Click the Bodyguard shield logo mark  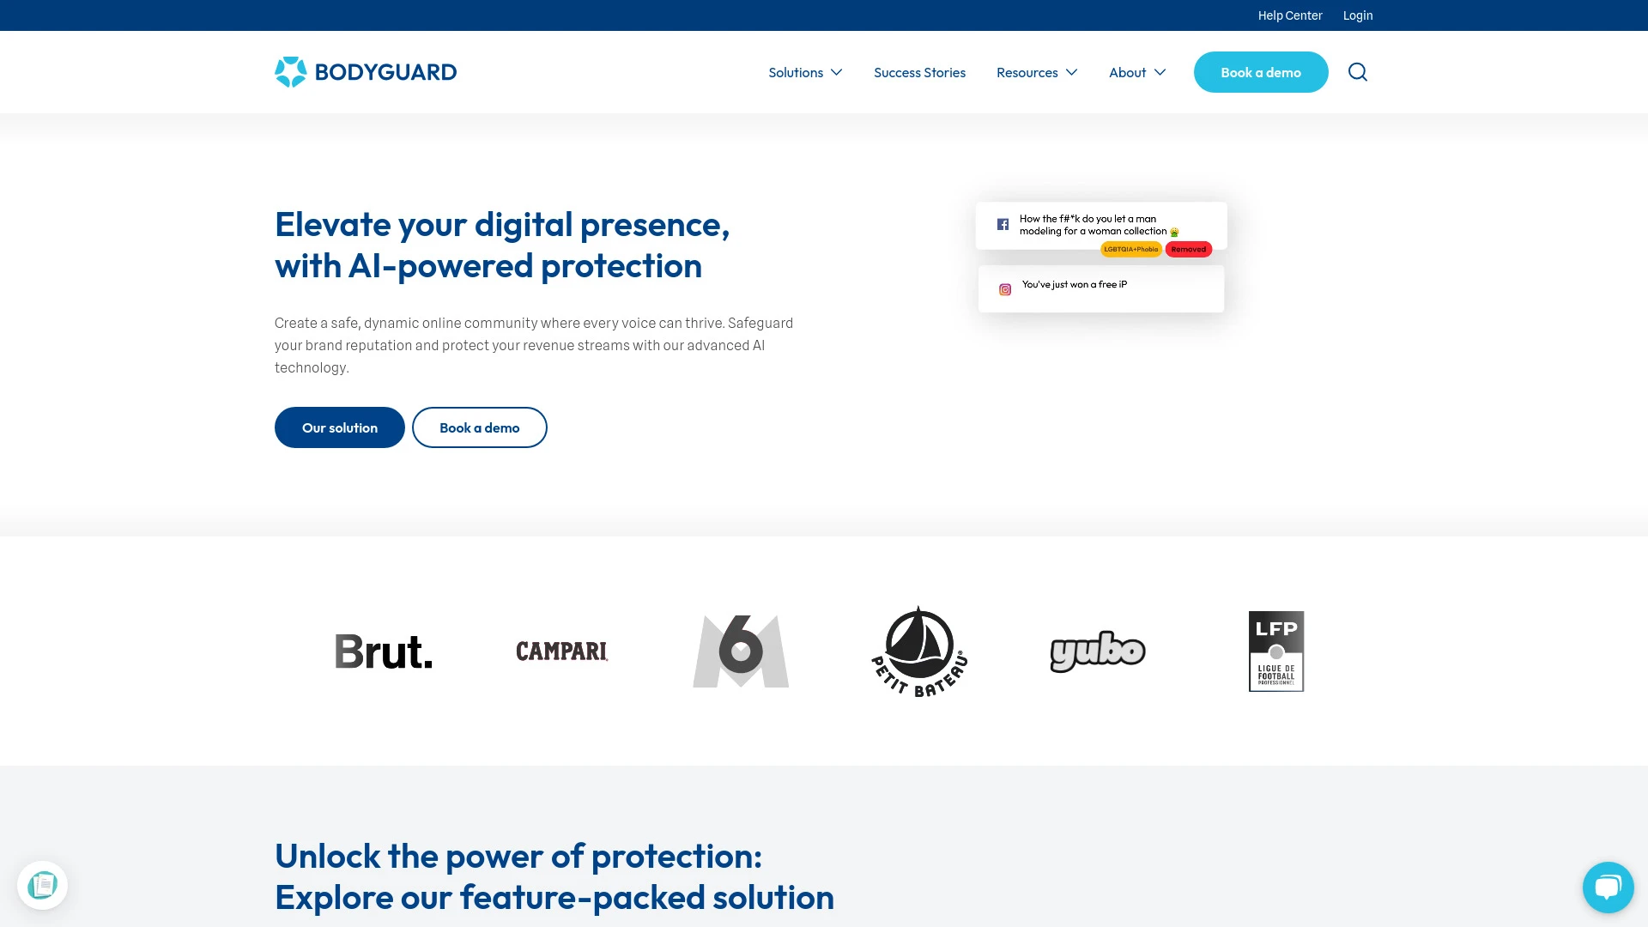290,71
